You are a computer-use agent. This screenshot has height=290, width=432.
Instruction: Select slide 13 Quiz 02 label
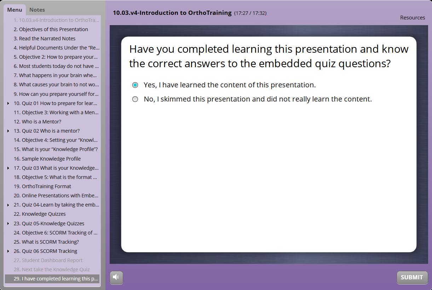(x=47, y=131)
